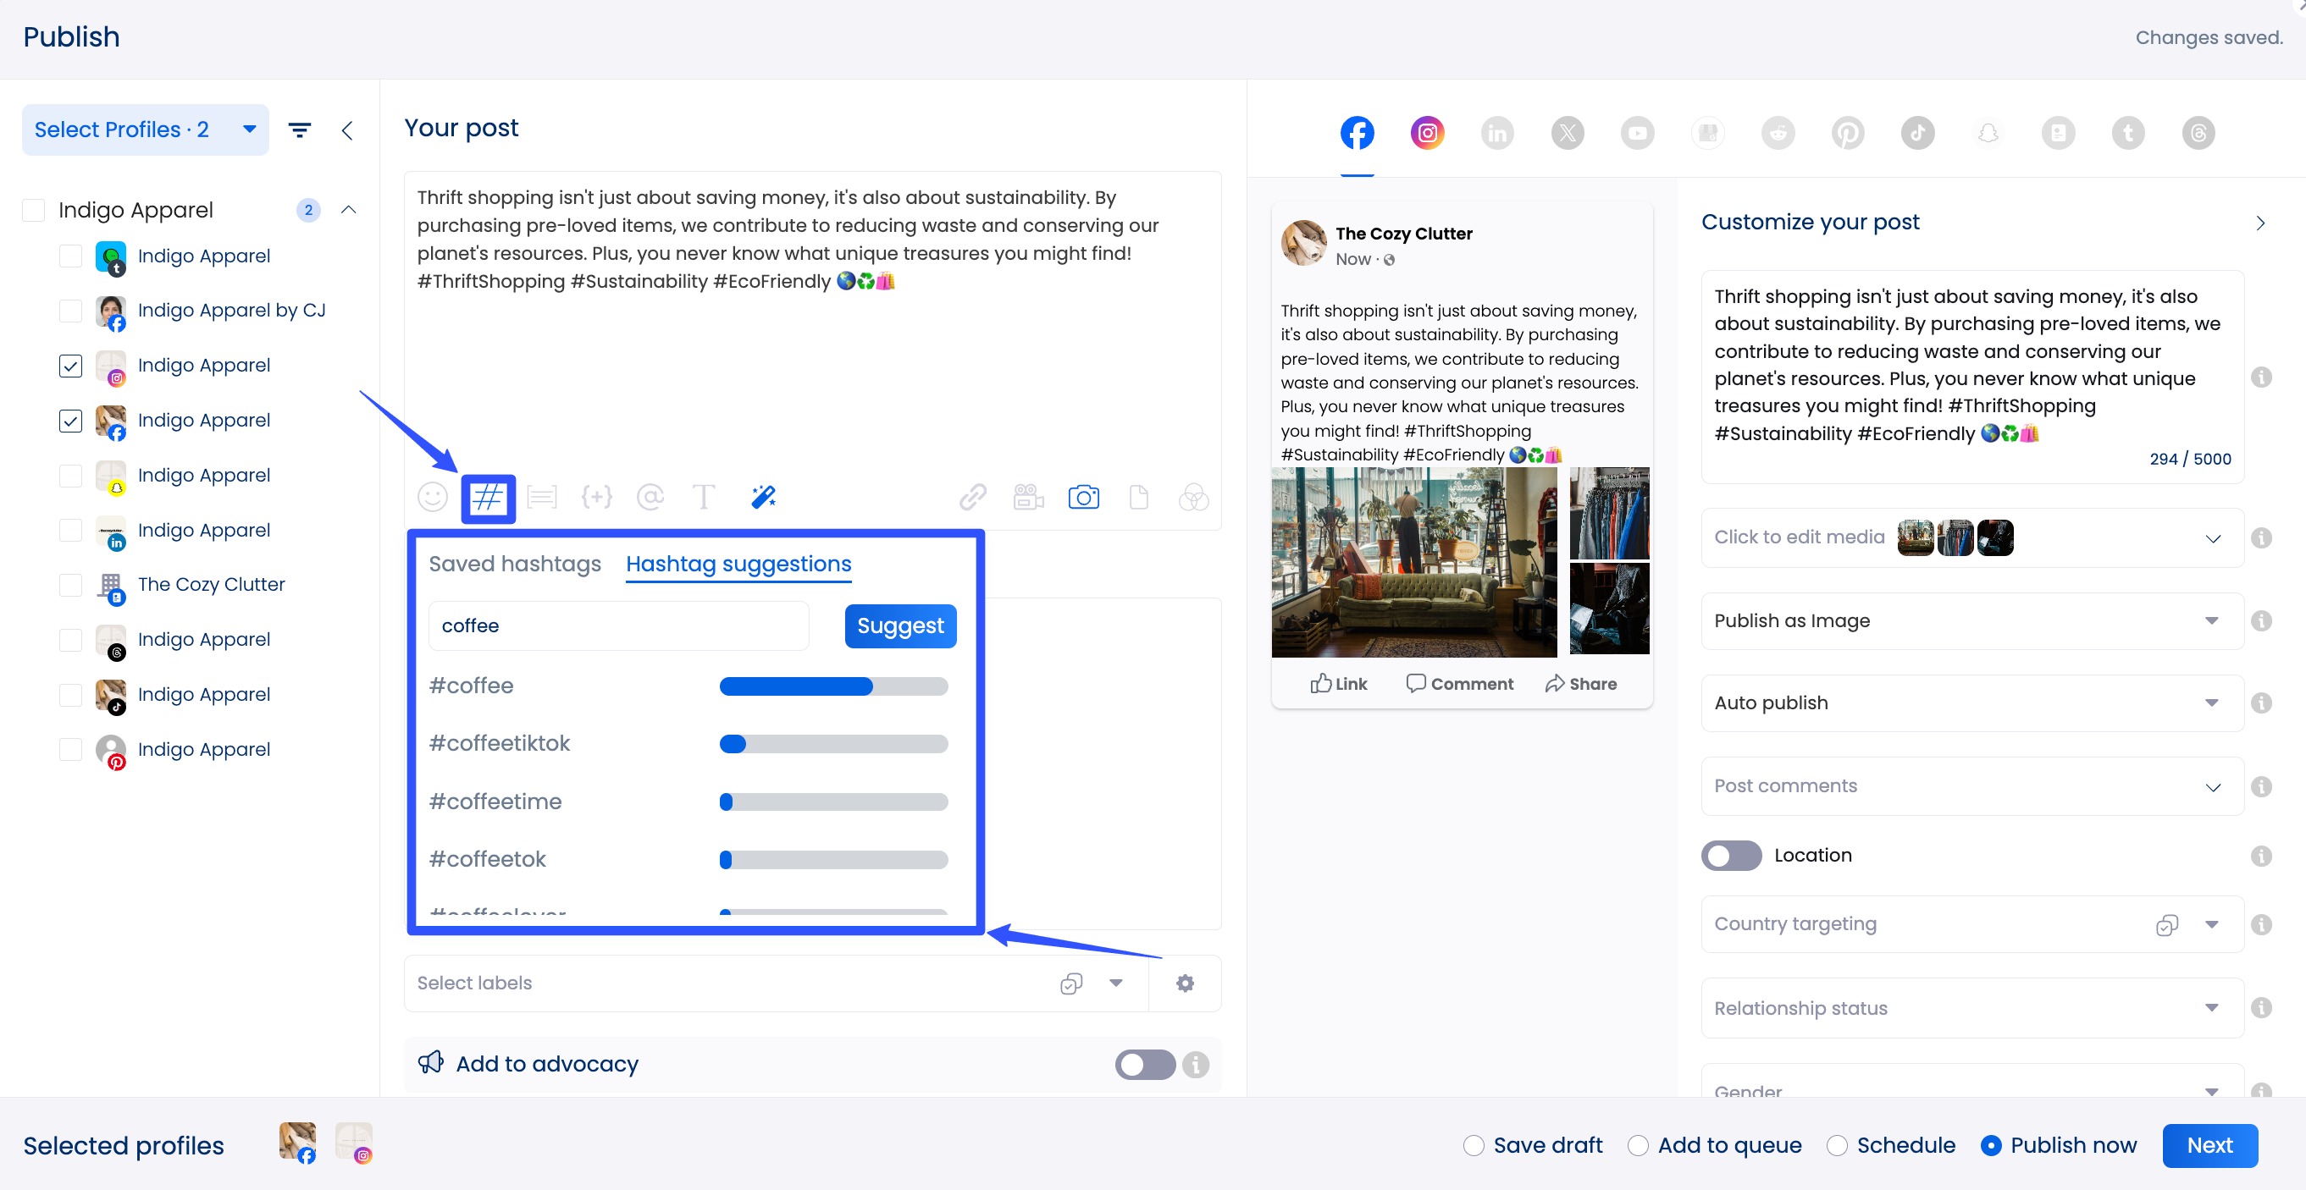Click the Suggest button

(899, 625)
